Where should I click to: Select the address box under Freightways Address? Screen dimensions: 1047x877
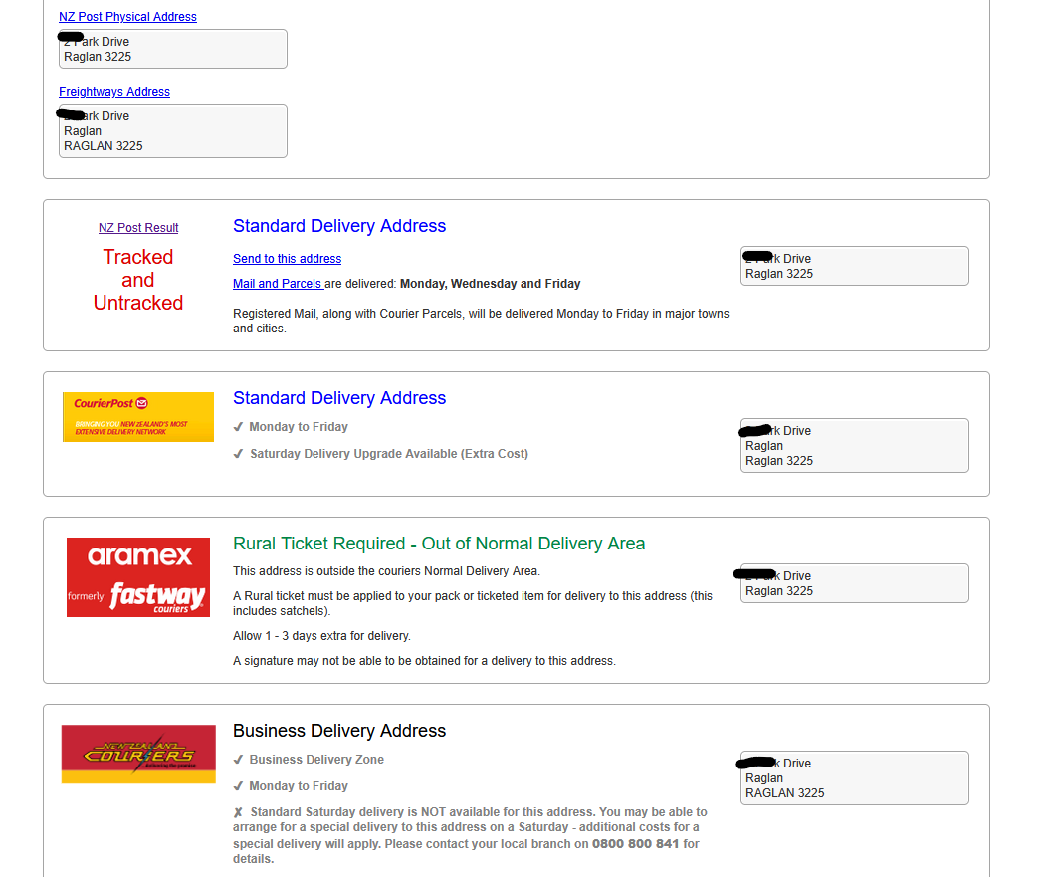pyautogui.click(x=173, y=131)
